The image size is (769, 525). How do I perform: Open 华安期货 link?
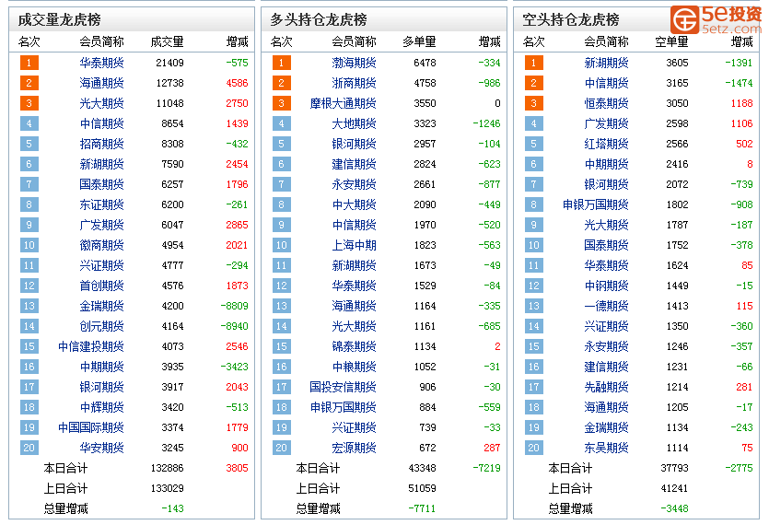[101, 448]
